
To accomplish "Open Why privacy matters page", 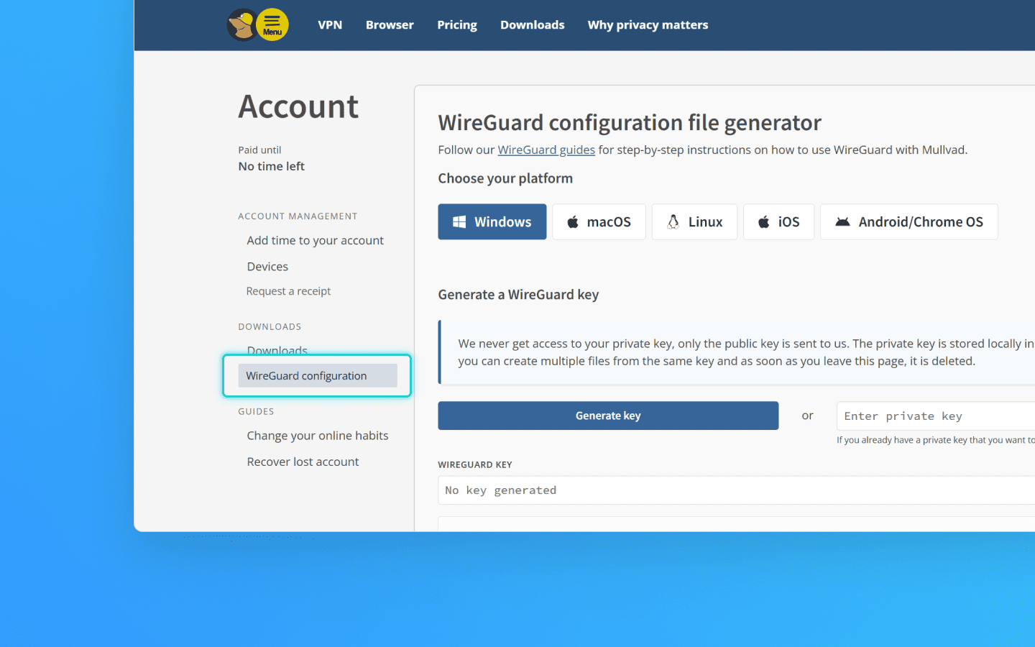I will 648,24.
